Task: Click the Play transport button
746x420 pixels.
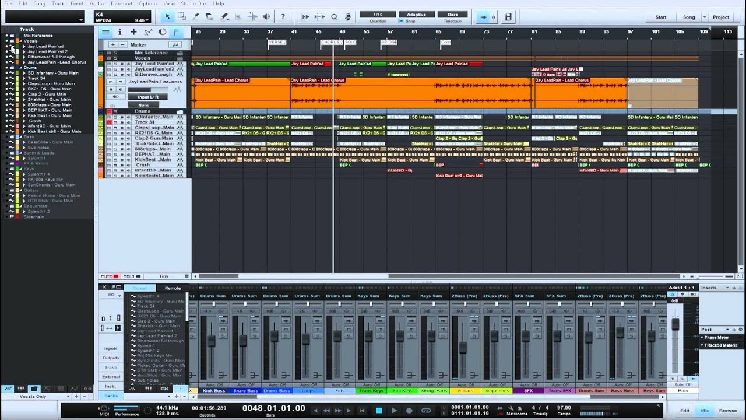Action: coord(394,411)
